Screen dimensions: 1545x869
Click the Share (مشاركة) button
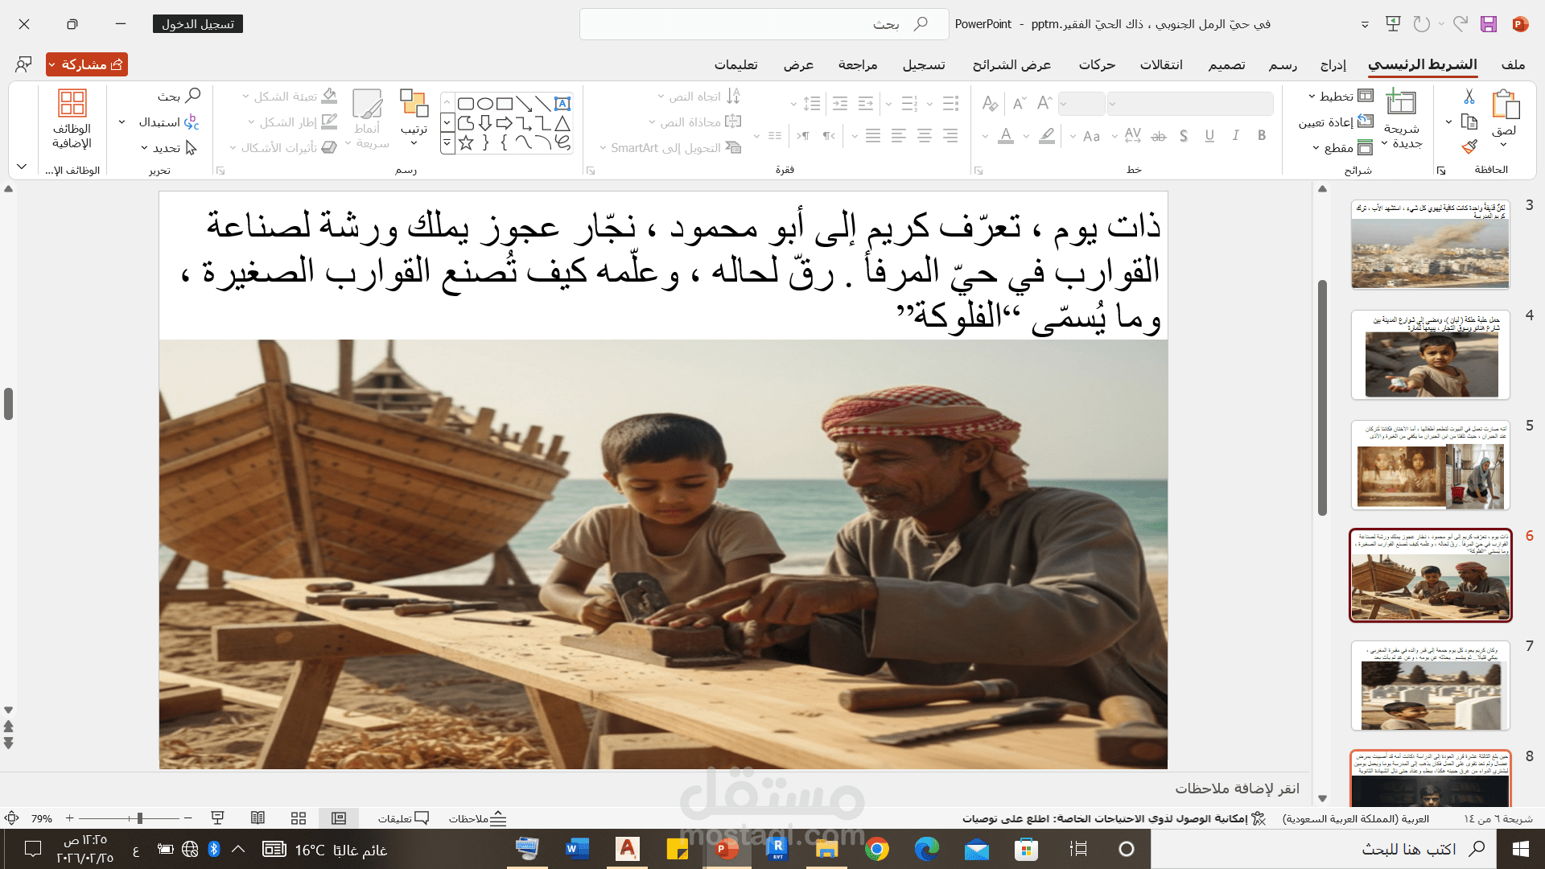[x=87, y=64]
